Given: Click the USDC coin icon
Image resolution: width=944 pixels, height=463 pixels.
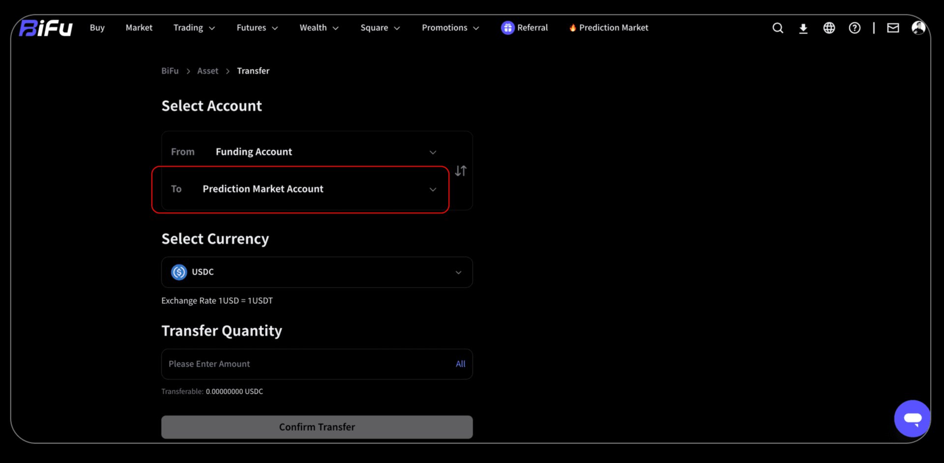Looking at the screenshot, I should (x=179, y=272).
